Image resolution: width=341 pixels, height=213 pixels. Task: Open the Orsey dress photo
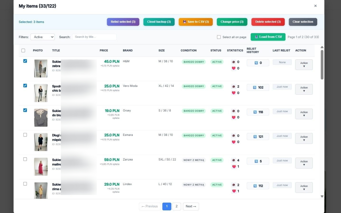coord(41,118)
